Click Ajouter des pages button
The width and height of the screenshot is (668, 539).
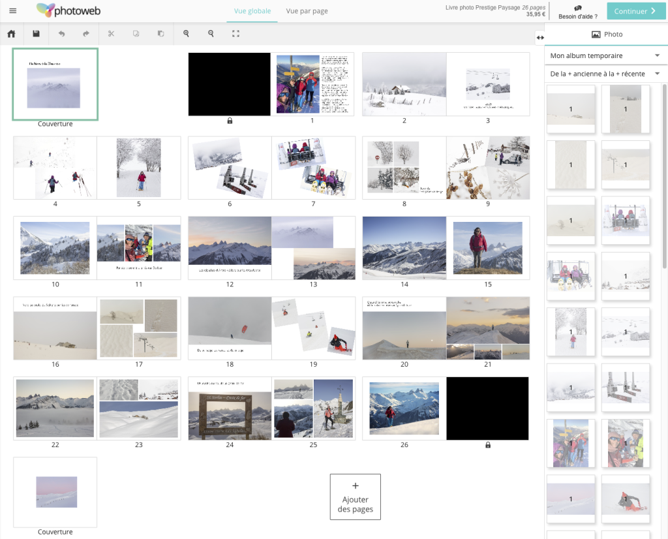pyautogui.click(x=356, y=497)
